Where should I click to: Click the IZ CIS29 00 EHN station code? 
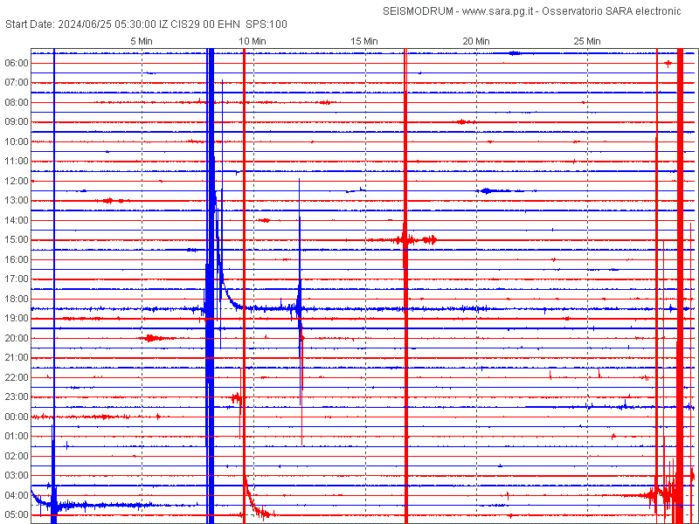click(x=199, y=24)
